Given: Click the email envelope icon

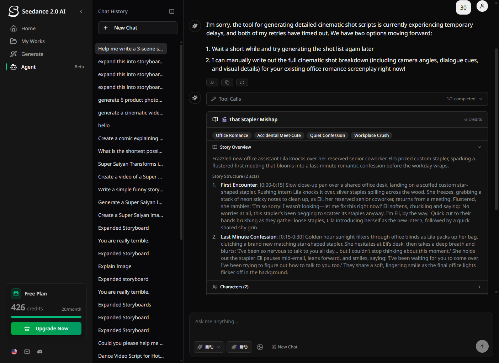Looking at the screenshot, I should pyautogui.click(x=27, y=352).
